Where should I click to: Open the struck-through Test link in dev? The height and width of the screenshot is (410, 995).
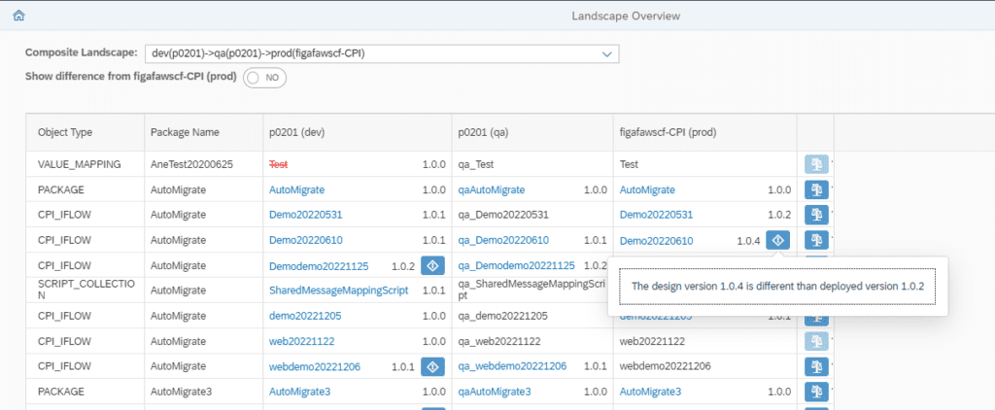[x=278, y=164]
